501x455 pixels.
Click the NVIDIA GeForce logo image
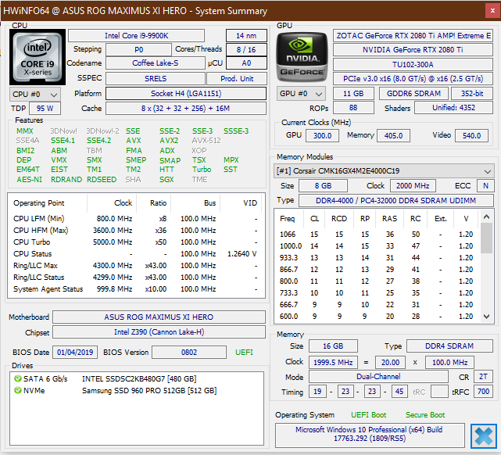tap(302, 57)
